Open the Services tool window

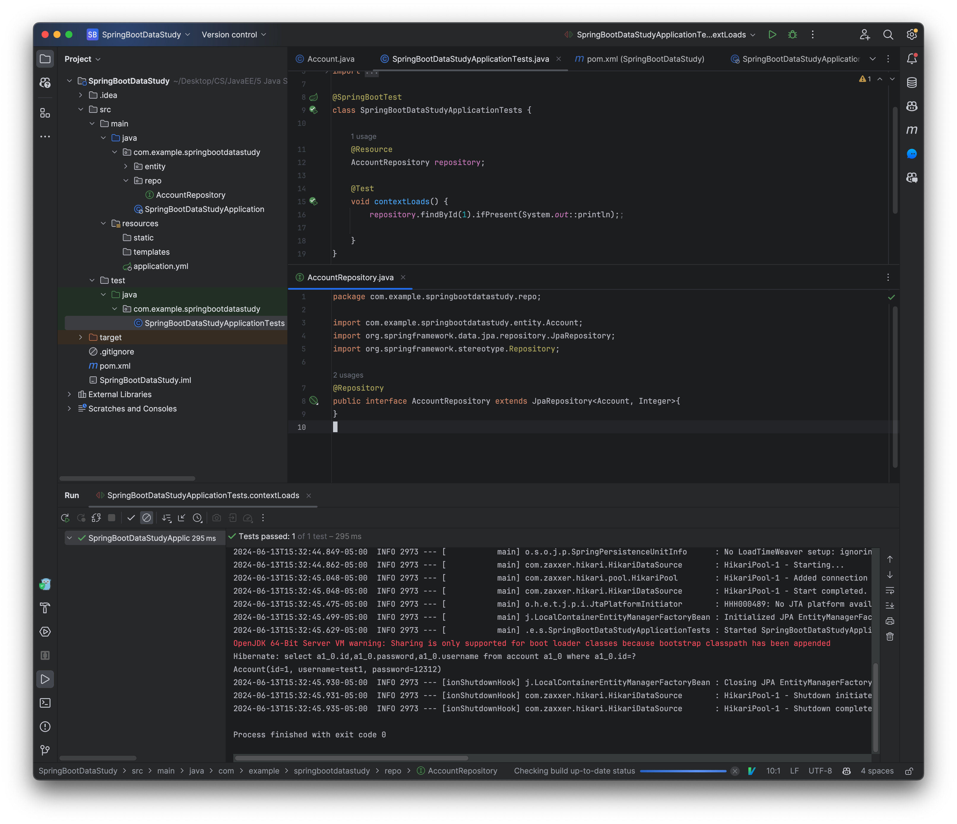pos(45,632)
